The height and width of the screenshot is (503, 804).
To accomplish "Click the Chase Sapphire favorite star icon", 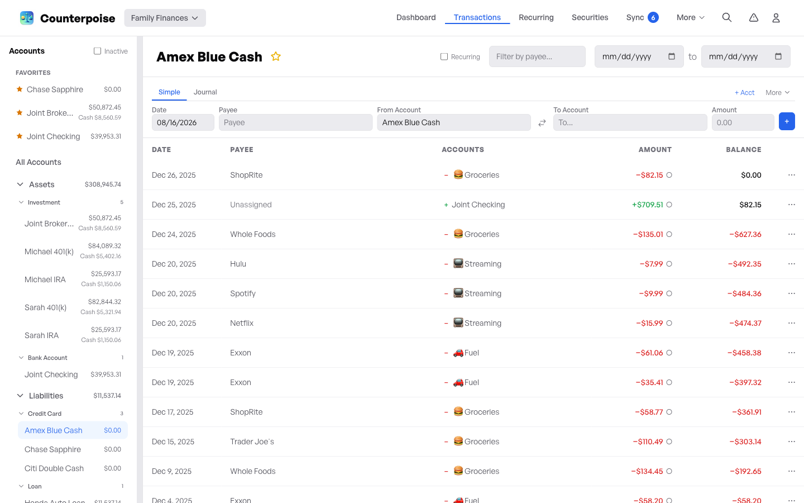I will pos(20,89).
